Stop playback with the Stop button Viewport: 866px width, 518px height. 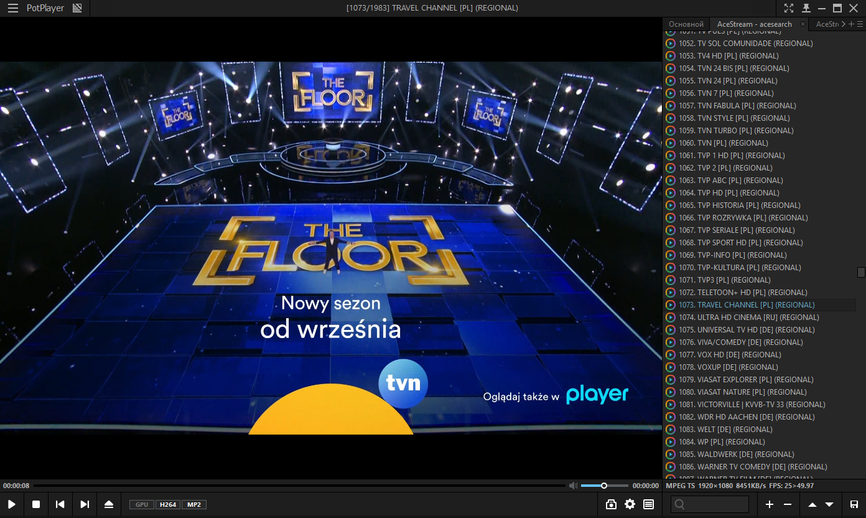[x=36, y=504]
